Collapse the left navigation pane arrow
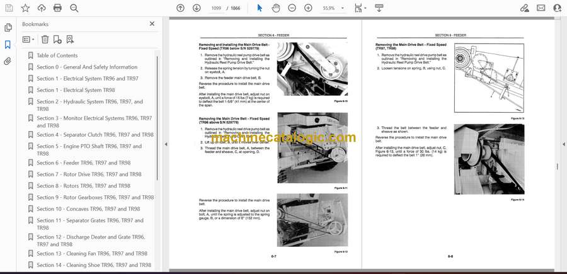Screen dimensions: 567x274 [166, 144]
